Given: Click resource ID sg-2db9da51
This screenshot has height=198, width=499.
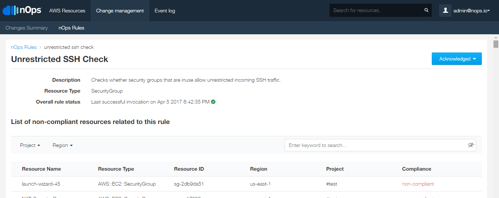Looking at the screenshot, I should point(189,184).
